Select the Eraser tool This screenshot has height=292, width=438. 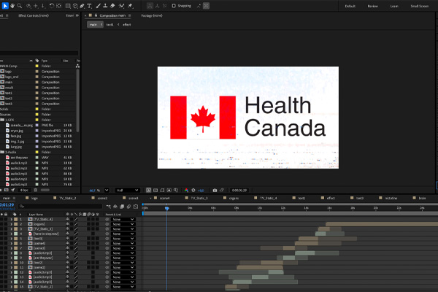pyautogui.click(x=112, y=6)
